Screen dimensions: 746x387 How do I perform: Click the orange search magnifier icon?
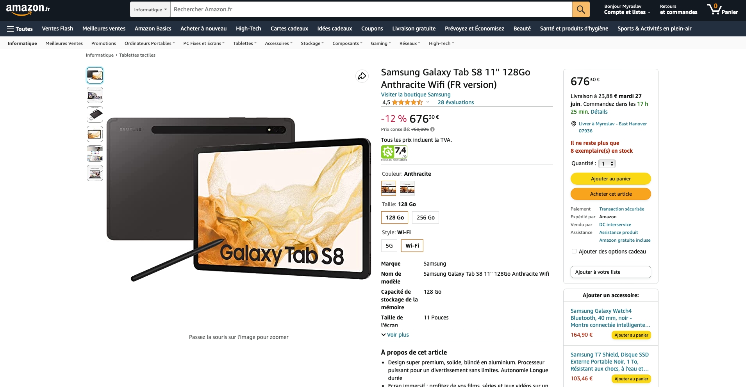click(581, 9)
